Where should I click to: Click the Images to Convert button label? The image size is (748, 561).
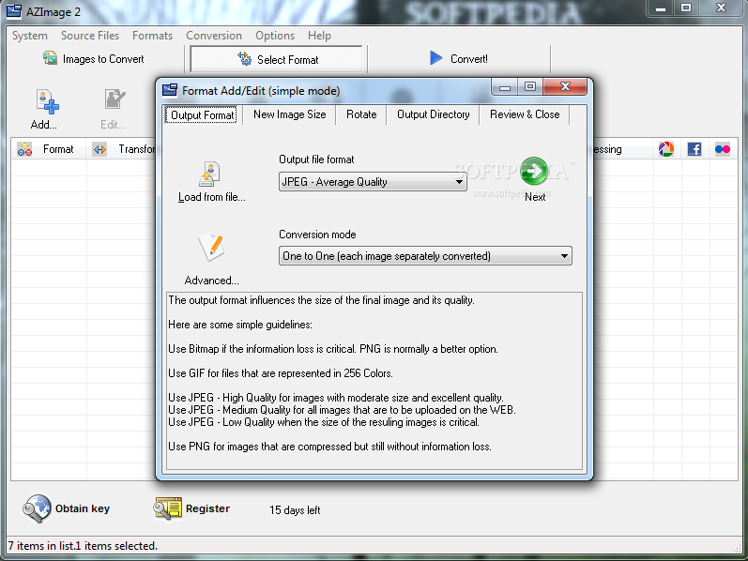pos(103,59)
